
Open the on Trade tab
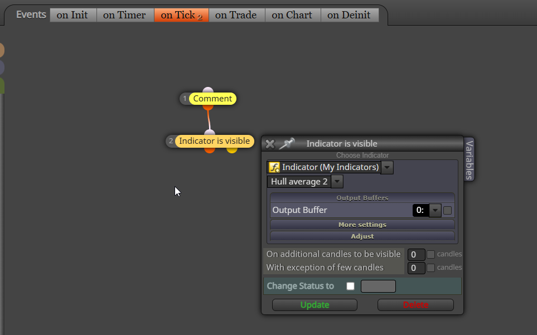pos(237,15)
